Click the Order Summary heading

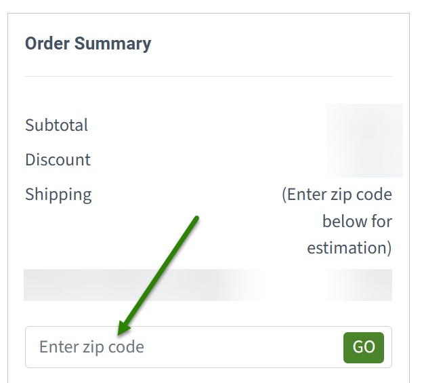tap(88, 44)
